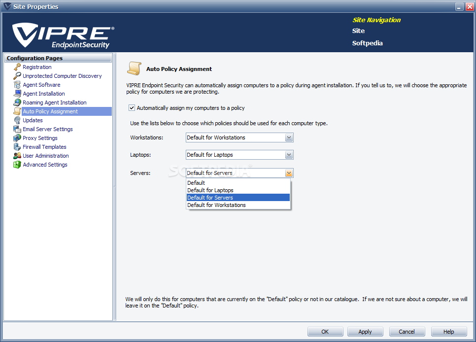This screenshot has width=476, height=342.
Task: Open Advanced Settings page
Action: click(x=45, y=165)
